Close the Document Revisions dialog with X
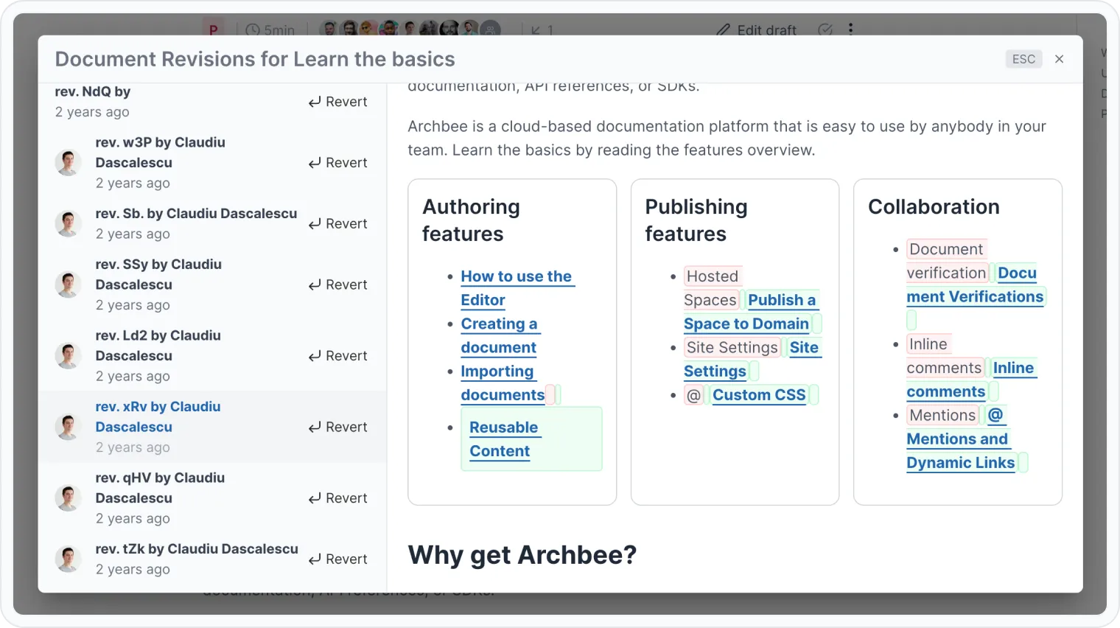The image size is (1120, 628). tap(1059, 59)
